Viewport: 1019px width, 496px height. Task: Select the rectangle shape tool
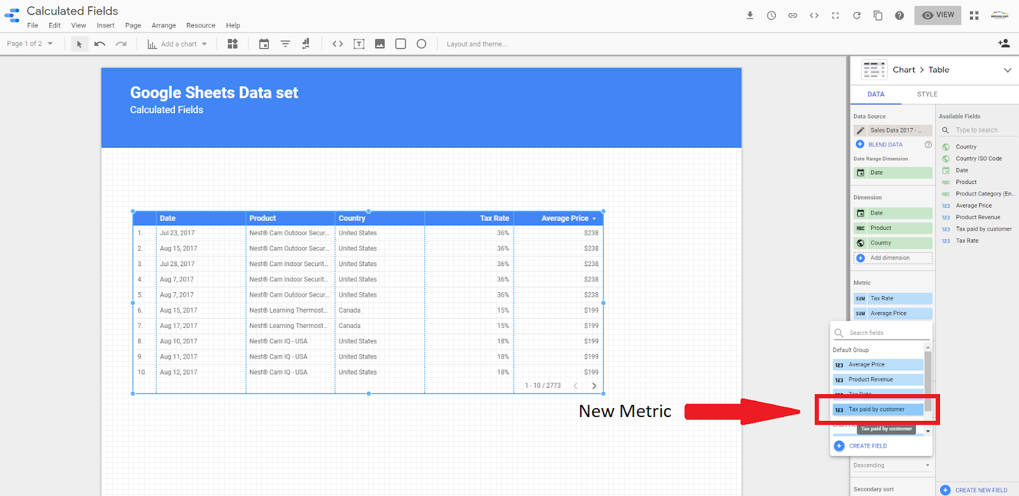[401, 44]
